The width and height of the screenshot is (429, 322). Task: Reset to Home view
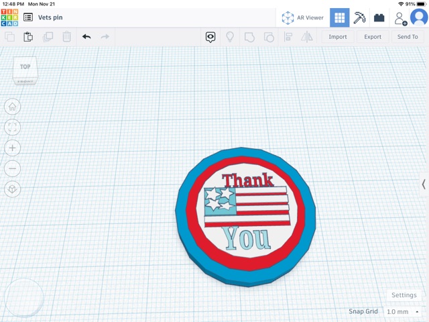[x=12, y=107]
